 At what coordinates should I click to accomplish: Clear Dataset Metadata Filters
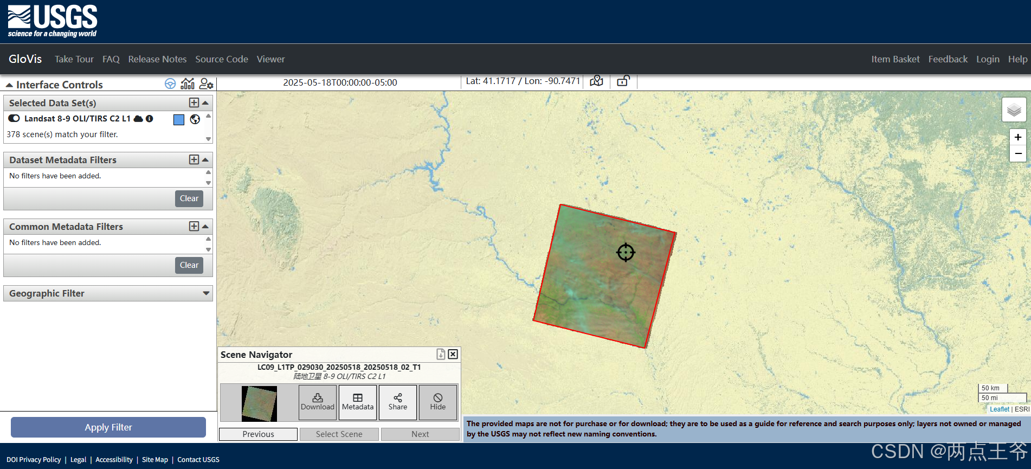point(189,198)
